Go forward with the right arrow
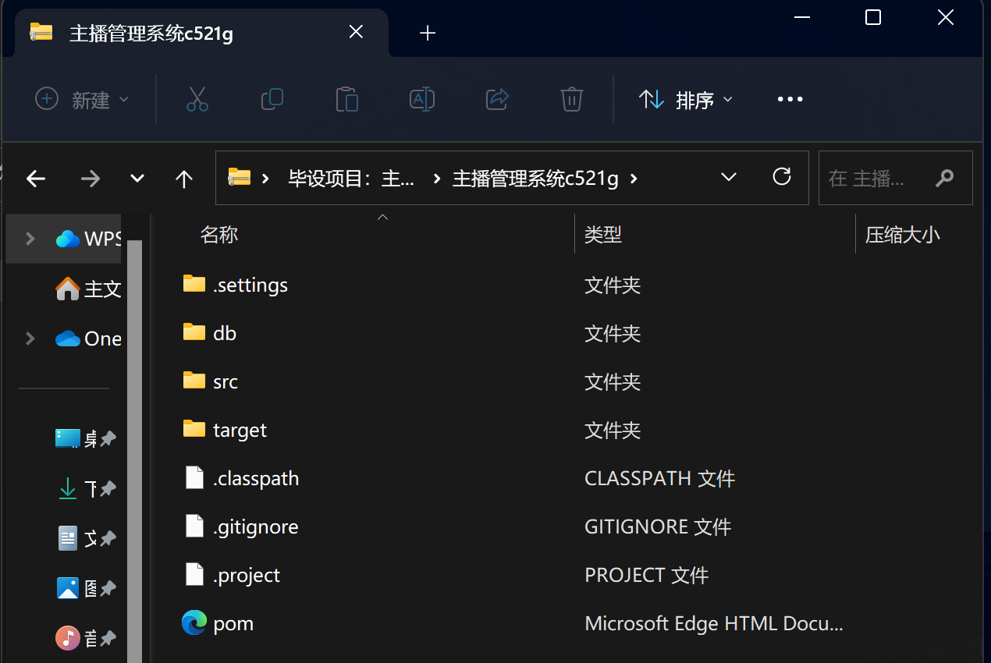This screenshot has width=991, height=663. pos(91,179)
